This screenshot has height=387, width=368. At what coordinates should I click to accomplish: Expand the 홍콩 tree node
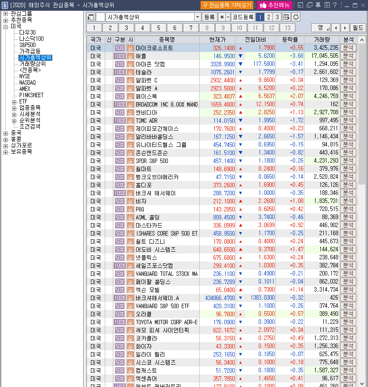click(5, 139)
